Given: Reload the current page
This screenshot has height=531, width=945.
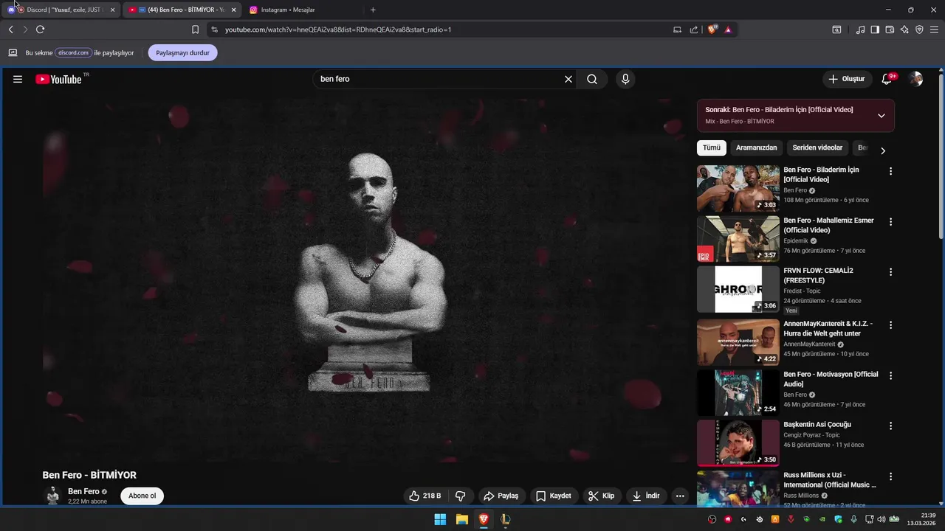Looking at the screenshot, I should point(40,29).
